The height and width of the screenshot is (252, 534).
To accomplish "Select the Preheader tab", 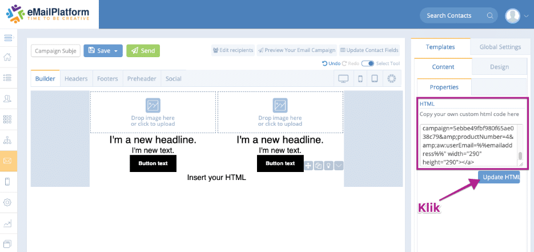I will [x=142, y=79].
